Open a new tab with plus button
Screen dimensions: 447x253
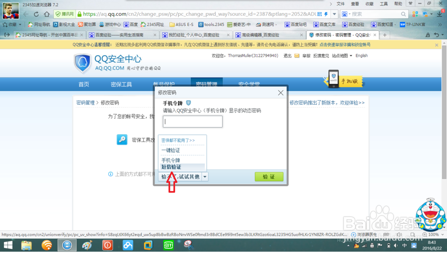pyautogui.click(x=384, y=35)
